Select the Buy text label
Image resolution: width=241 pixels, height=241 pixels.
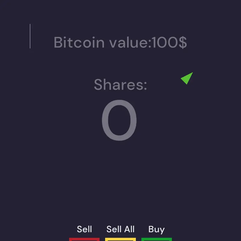[156, 230]
